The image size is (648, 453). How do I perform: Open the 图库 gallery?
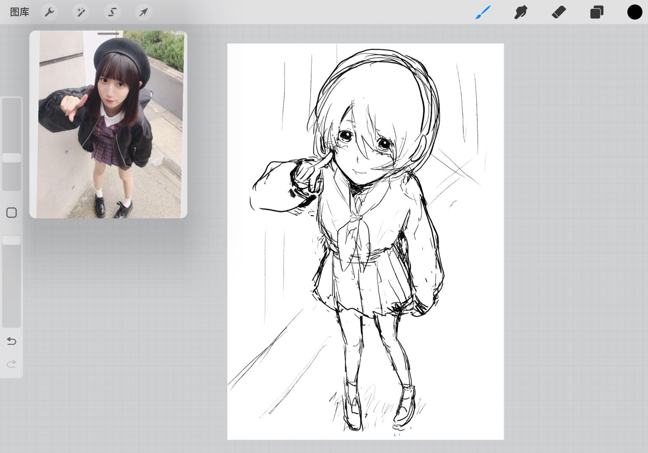coord(20,12)
